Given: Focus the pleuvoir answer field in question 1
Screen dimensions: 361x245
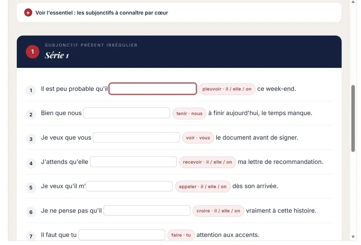Looking at the screenshot, I should 153,89.
